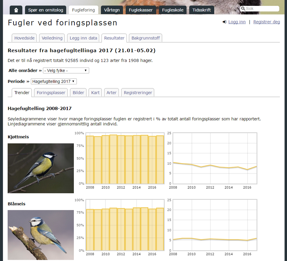Open the Tidsskrift menu
The height and width of the screenshot is (261, 287).
coord(202,10)
